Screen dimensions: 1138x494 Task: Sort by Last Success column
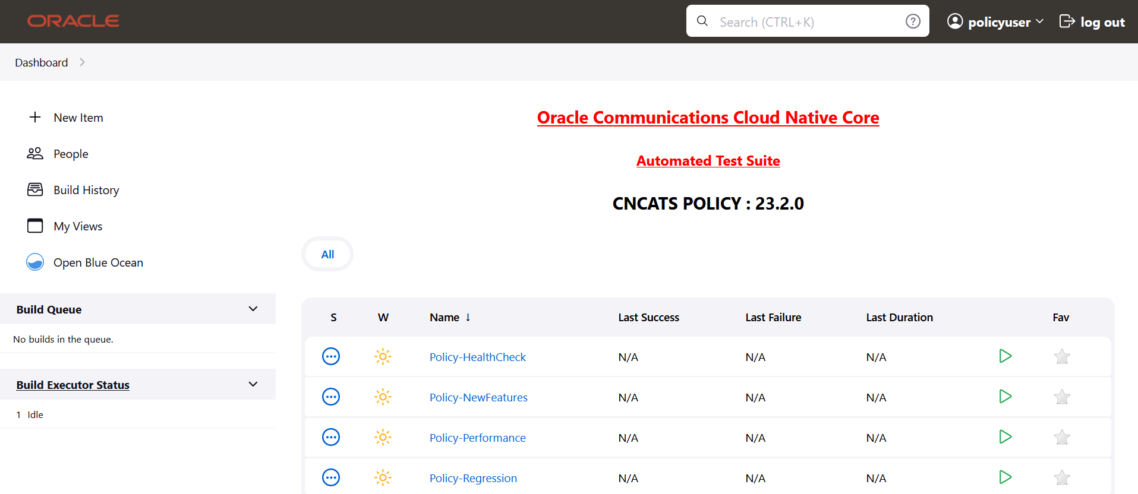point(648,317)
